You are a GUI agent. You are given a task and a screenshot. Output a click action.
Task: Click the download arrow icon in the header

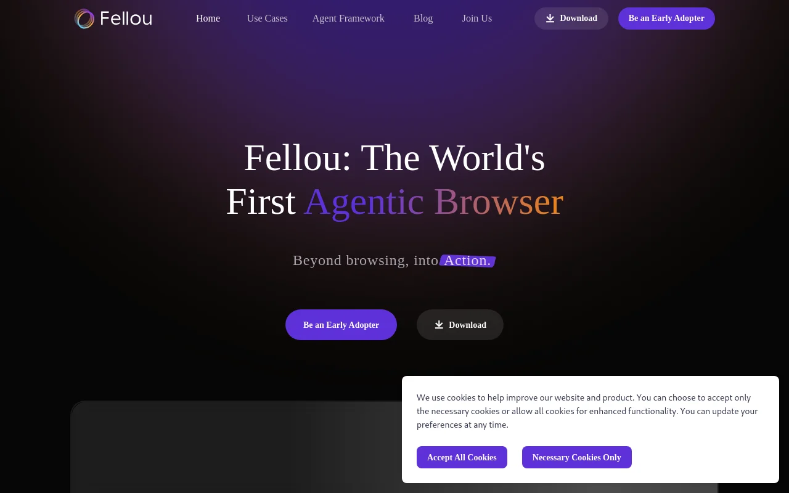click(550, 18)
